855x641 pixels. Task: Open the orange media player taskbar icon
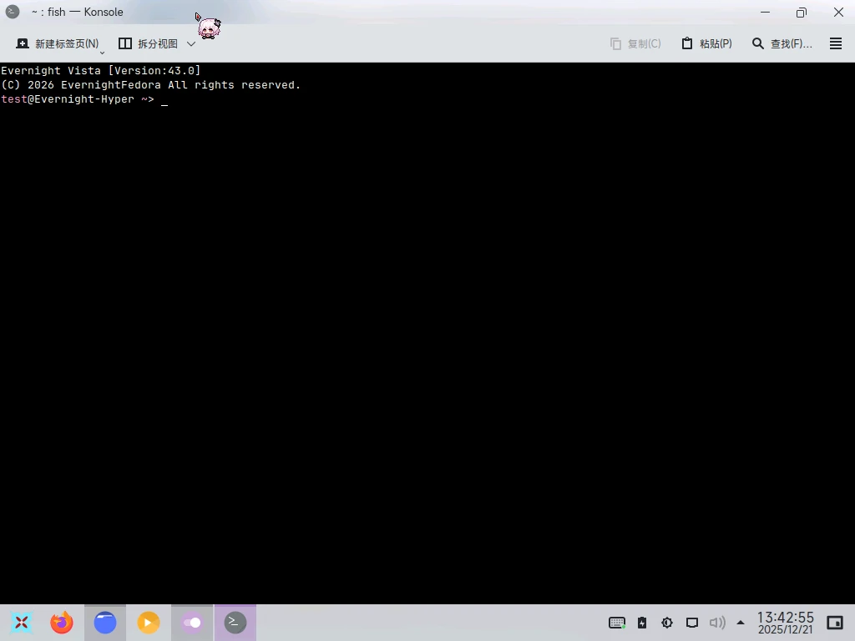[149, 623]
